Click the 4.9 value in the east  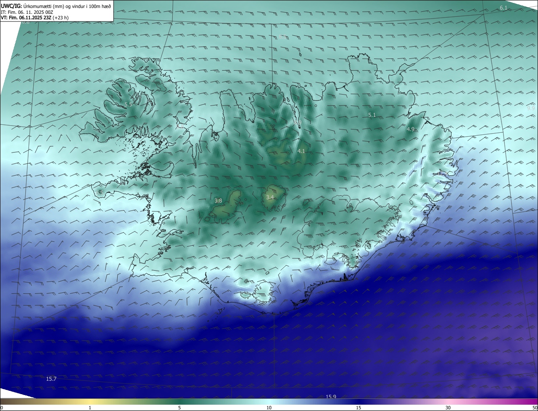coord(411,129)
